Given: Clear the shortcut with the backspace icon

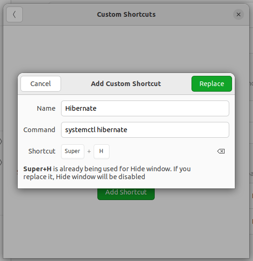Looking at the screenshot, I should click(221, 151).
